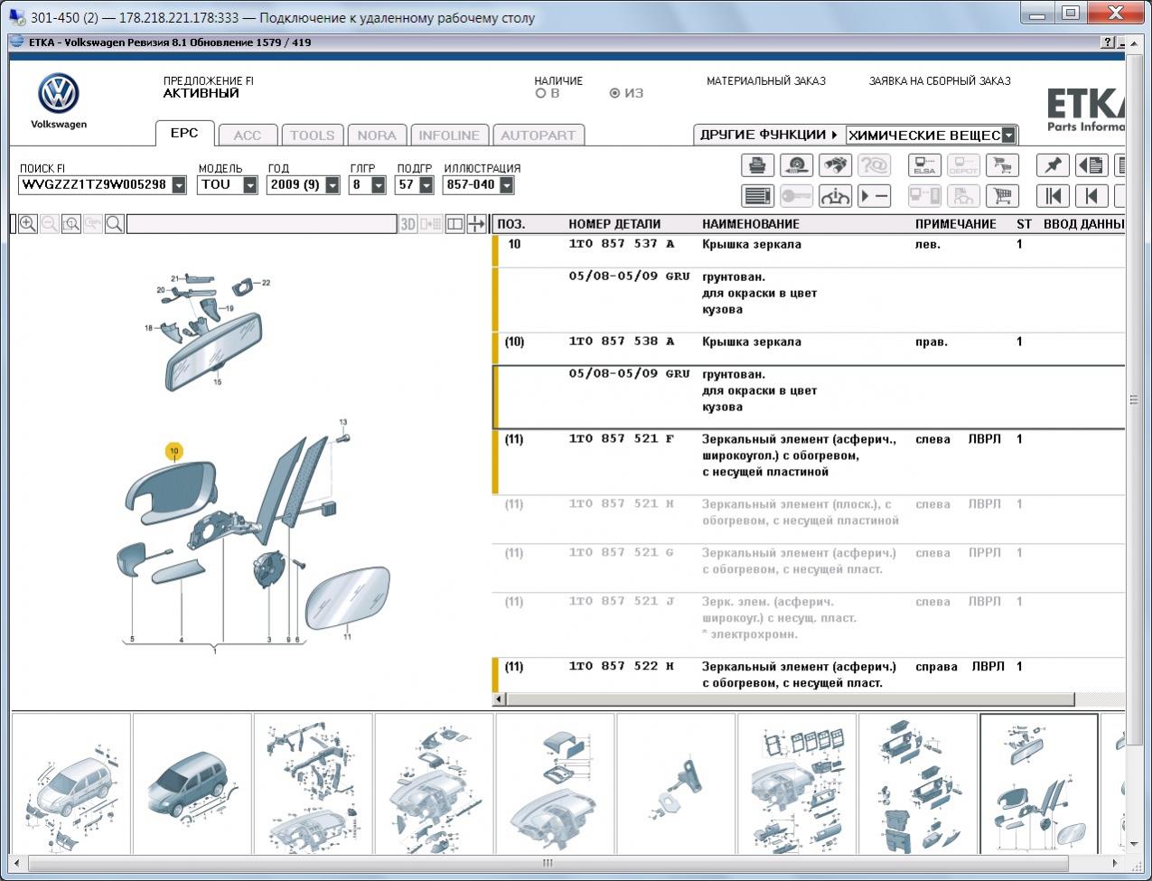This screenshot has height=881, width=1152.
Task: Click ЗАЯВКА НА СБОРНЫЙ ЗАКАЗ label
Action: [x=940, y=81]
